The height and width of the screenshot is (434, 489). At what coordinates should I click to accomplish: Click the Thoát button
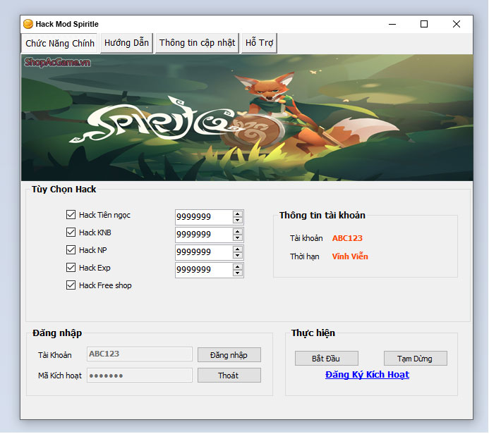point(229,376)
